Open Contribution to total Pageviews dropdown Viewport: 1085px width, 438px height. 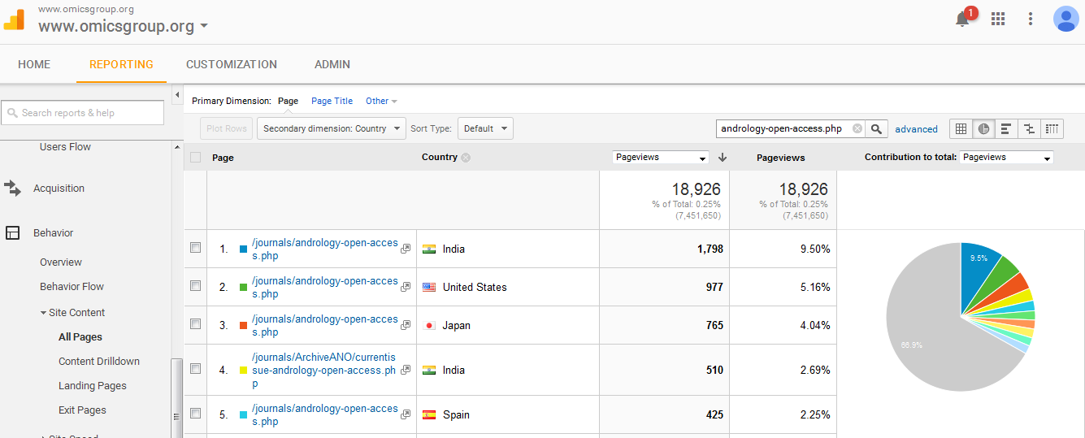point(1006,158)
